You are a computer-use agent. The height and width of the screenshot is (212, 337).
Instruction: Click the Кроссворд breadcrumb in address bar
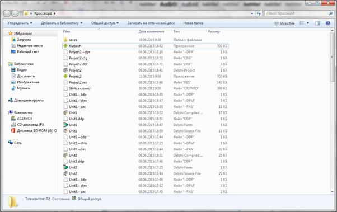43,13
